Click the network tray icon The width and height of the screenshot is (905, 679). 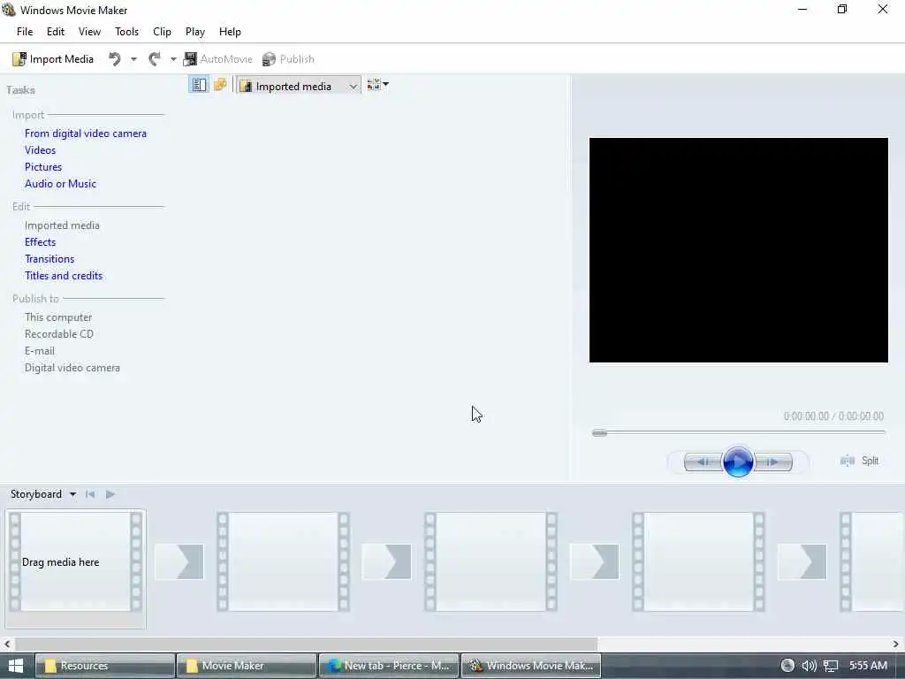[x=831, y=666]
